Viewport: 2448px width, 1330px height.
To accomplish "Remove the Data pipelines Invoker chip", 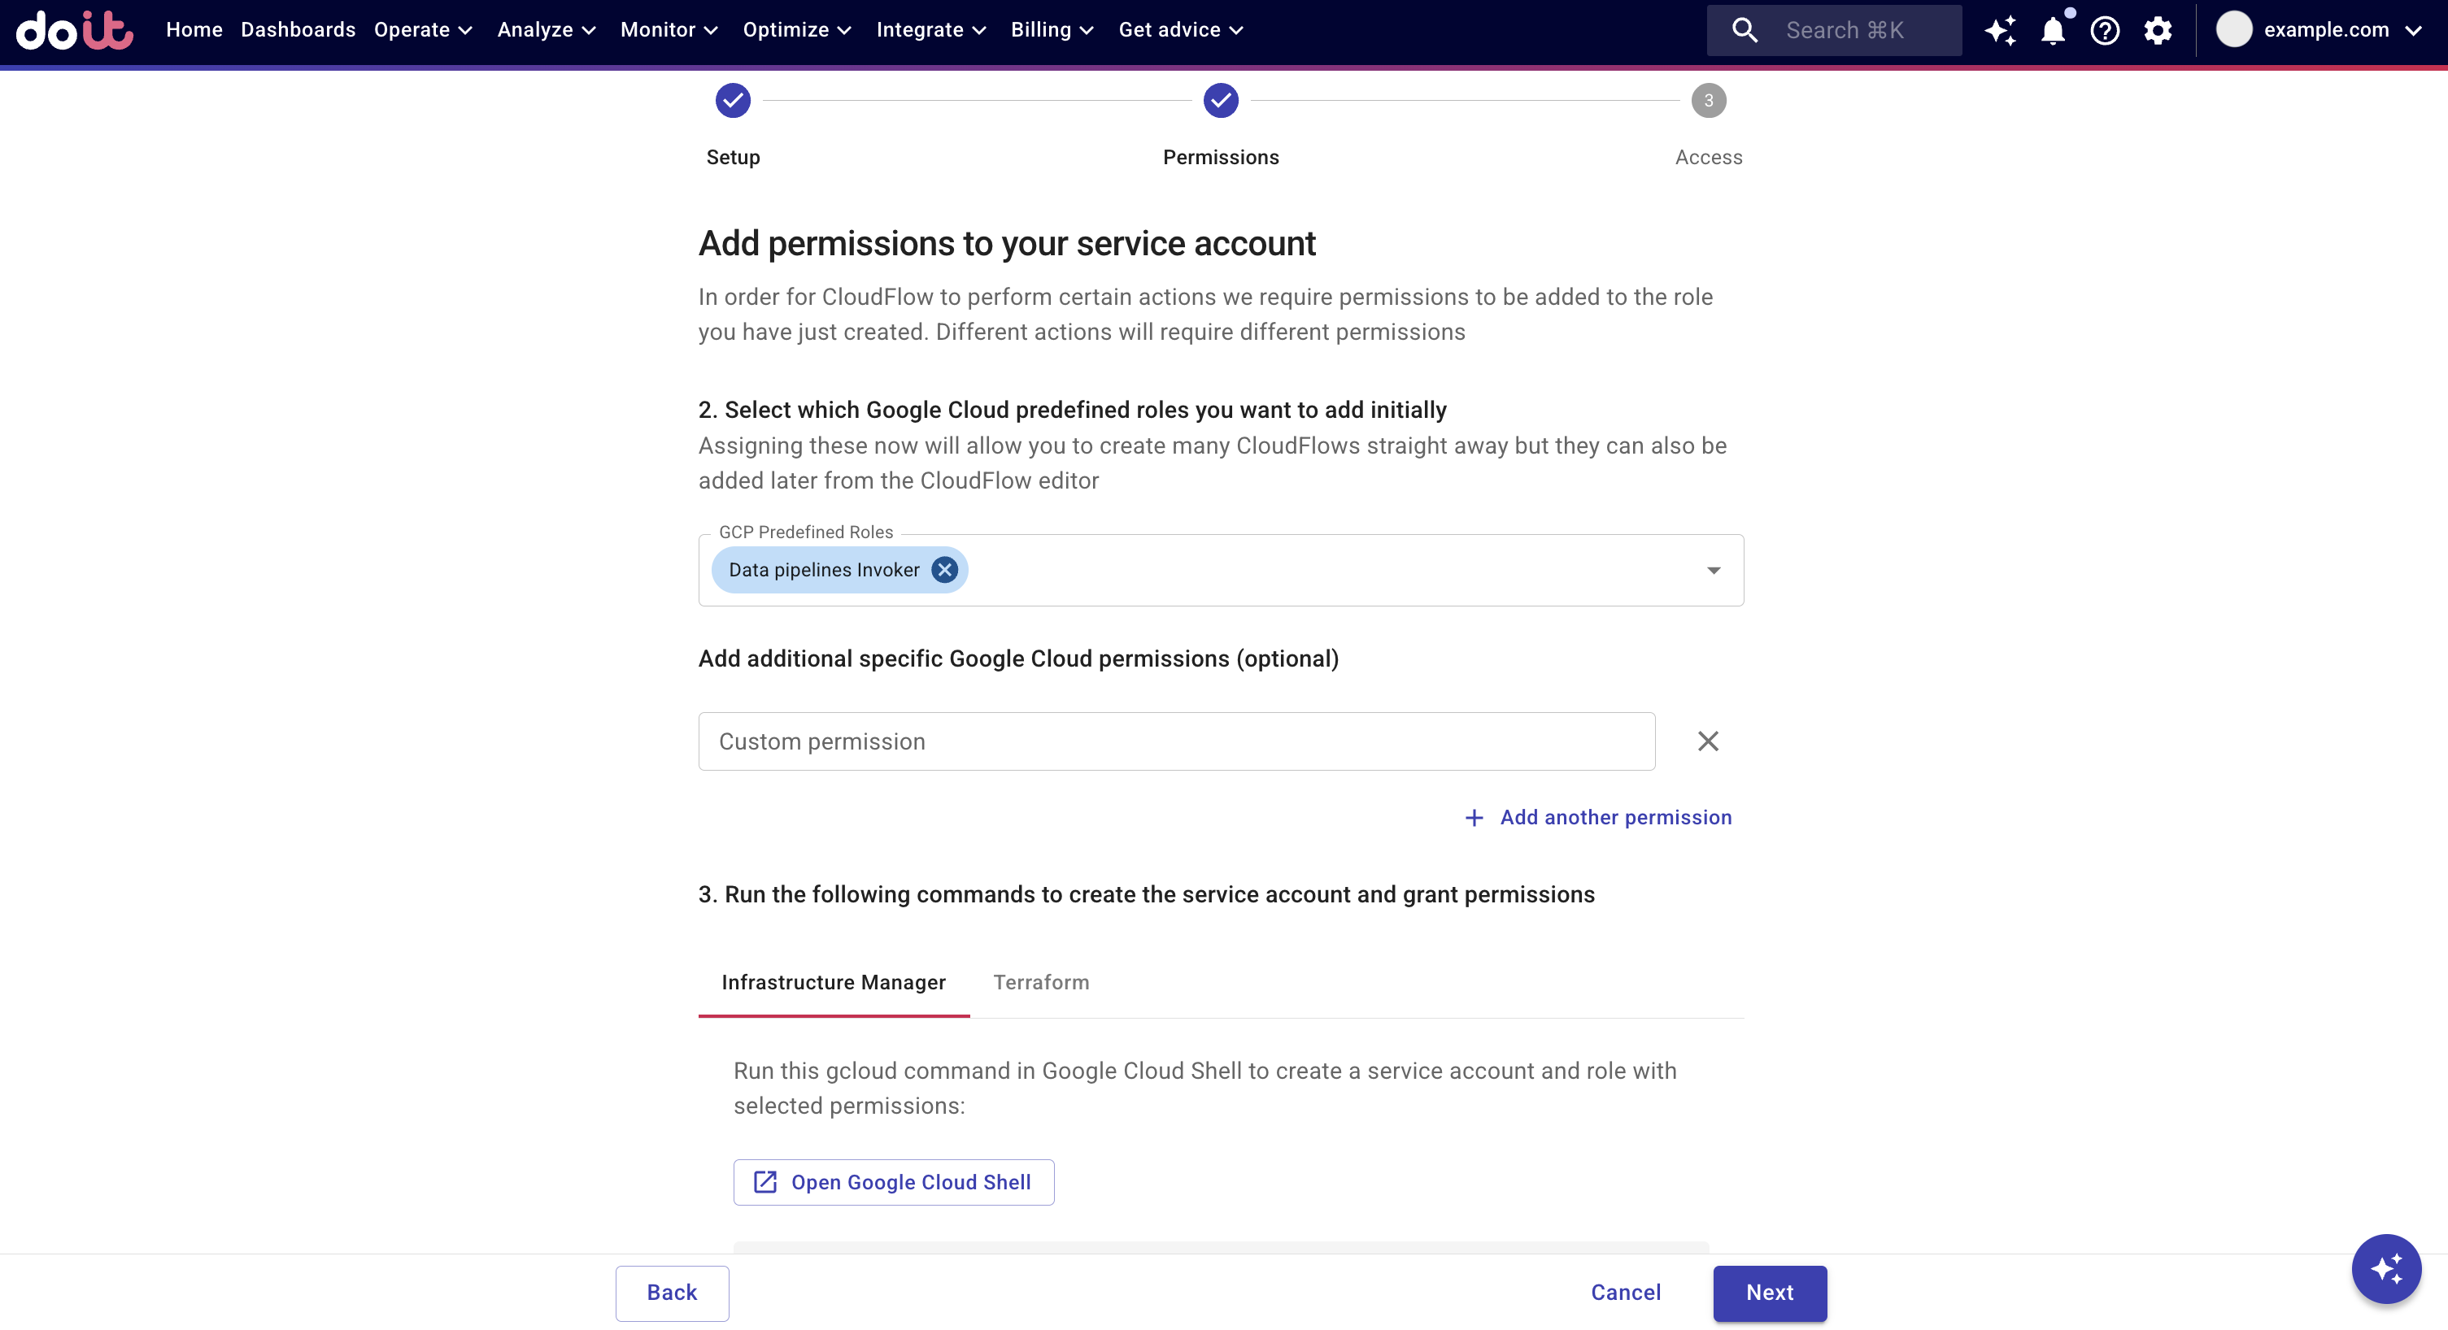I will coord(943,570).
